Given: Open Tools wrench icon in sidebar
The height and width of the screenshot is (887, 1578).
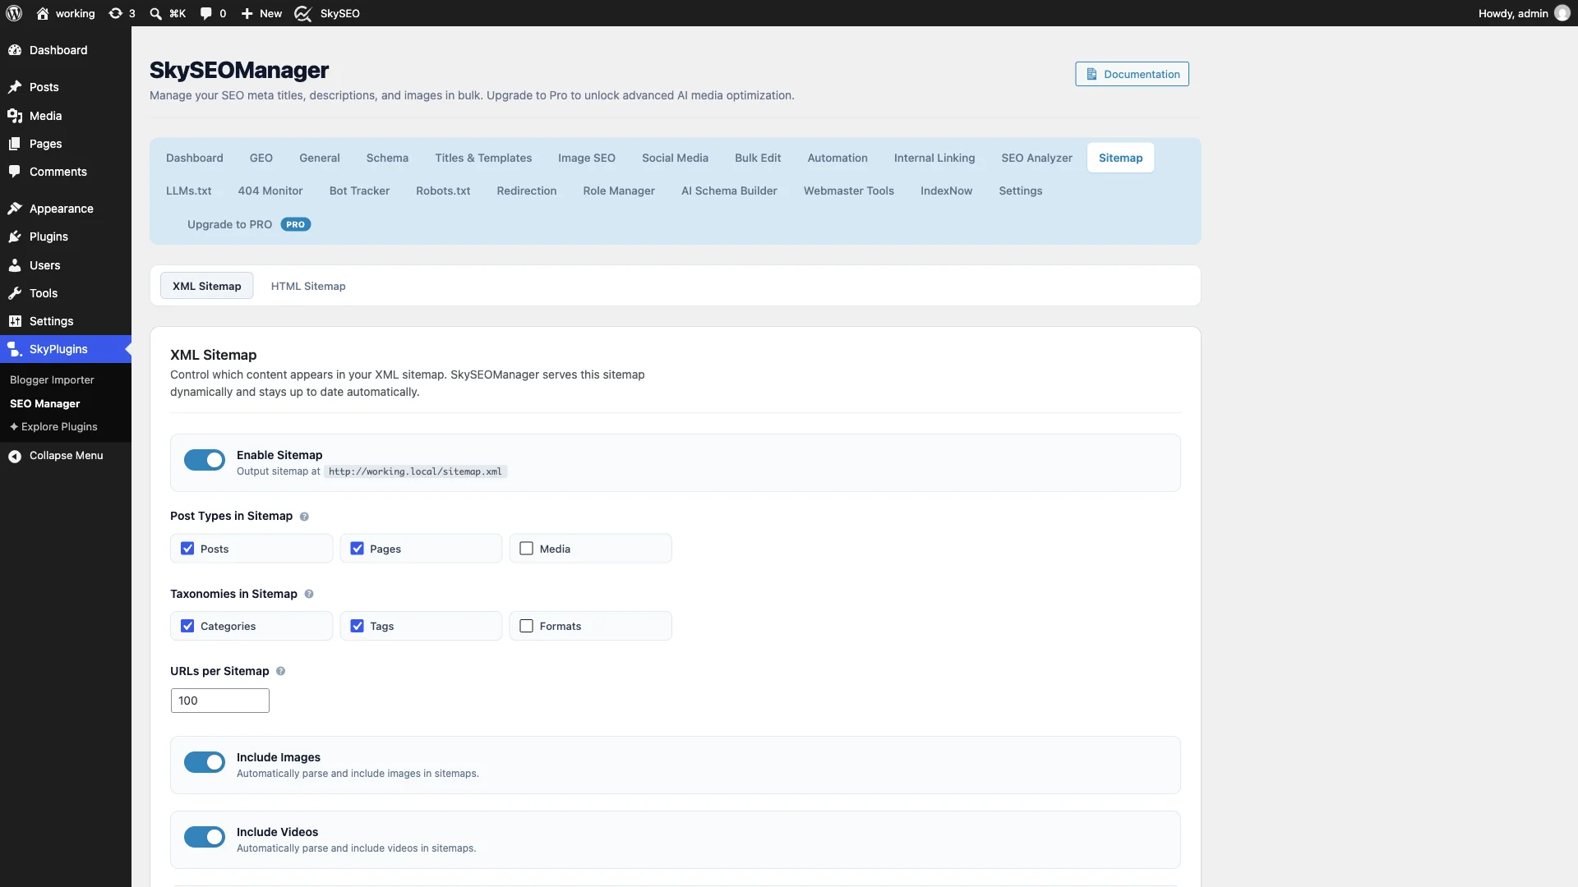Looking at the screenshot, I should click(x=15, y=293).
